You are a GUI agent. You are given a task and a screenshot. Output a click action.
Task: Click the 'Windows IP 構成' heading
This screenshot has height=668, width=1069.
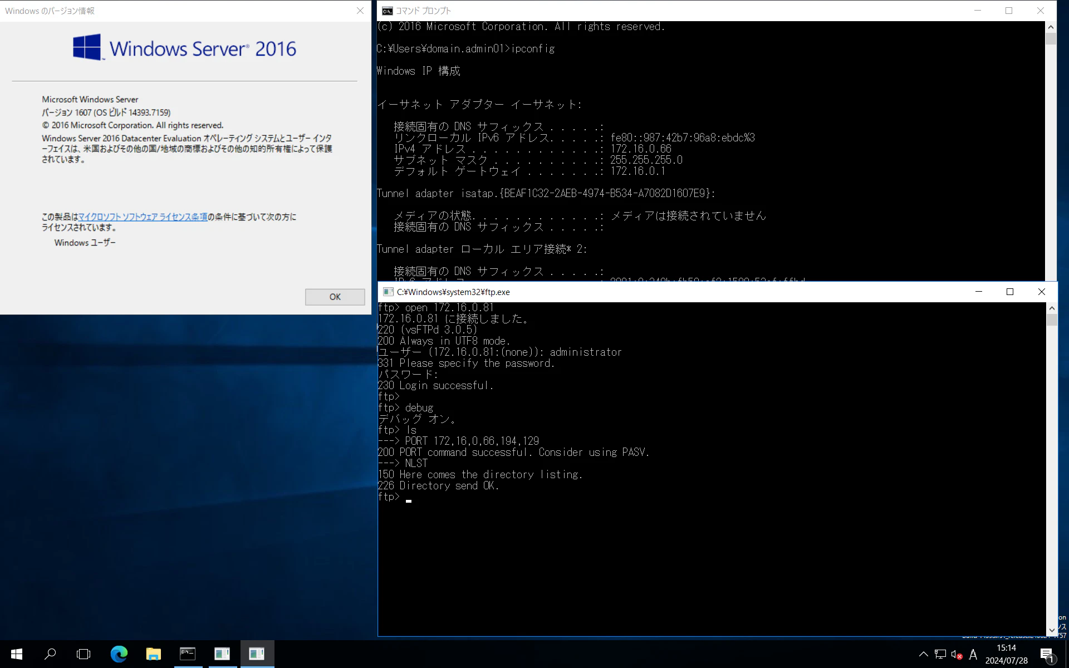click(x=419, y=71)
